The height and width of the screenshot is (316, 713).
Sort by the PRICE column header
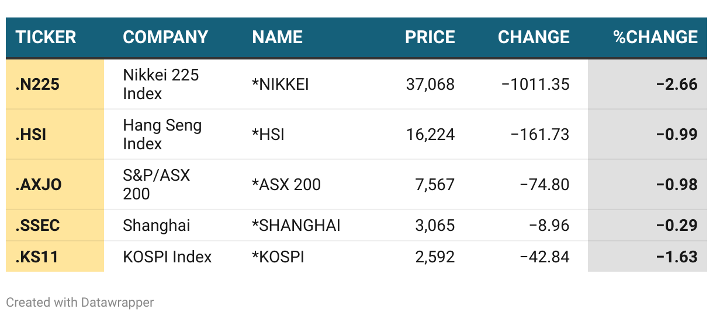click(430, 37)
